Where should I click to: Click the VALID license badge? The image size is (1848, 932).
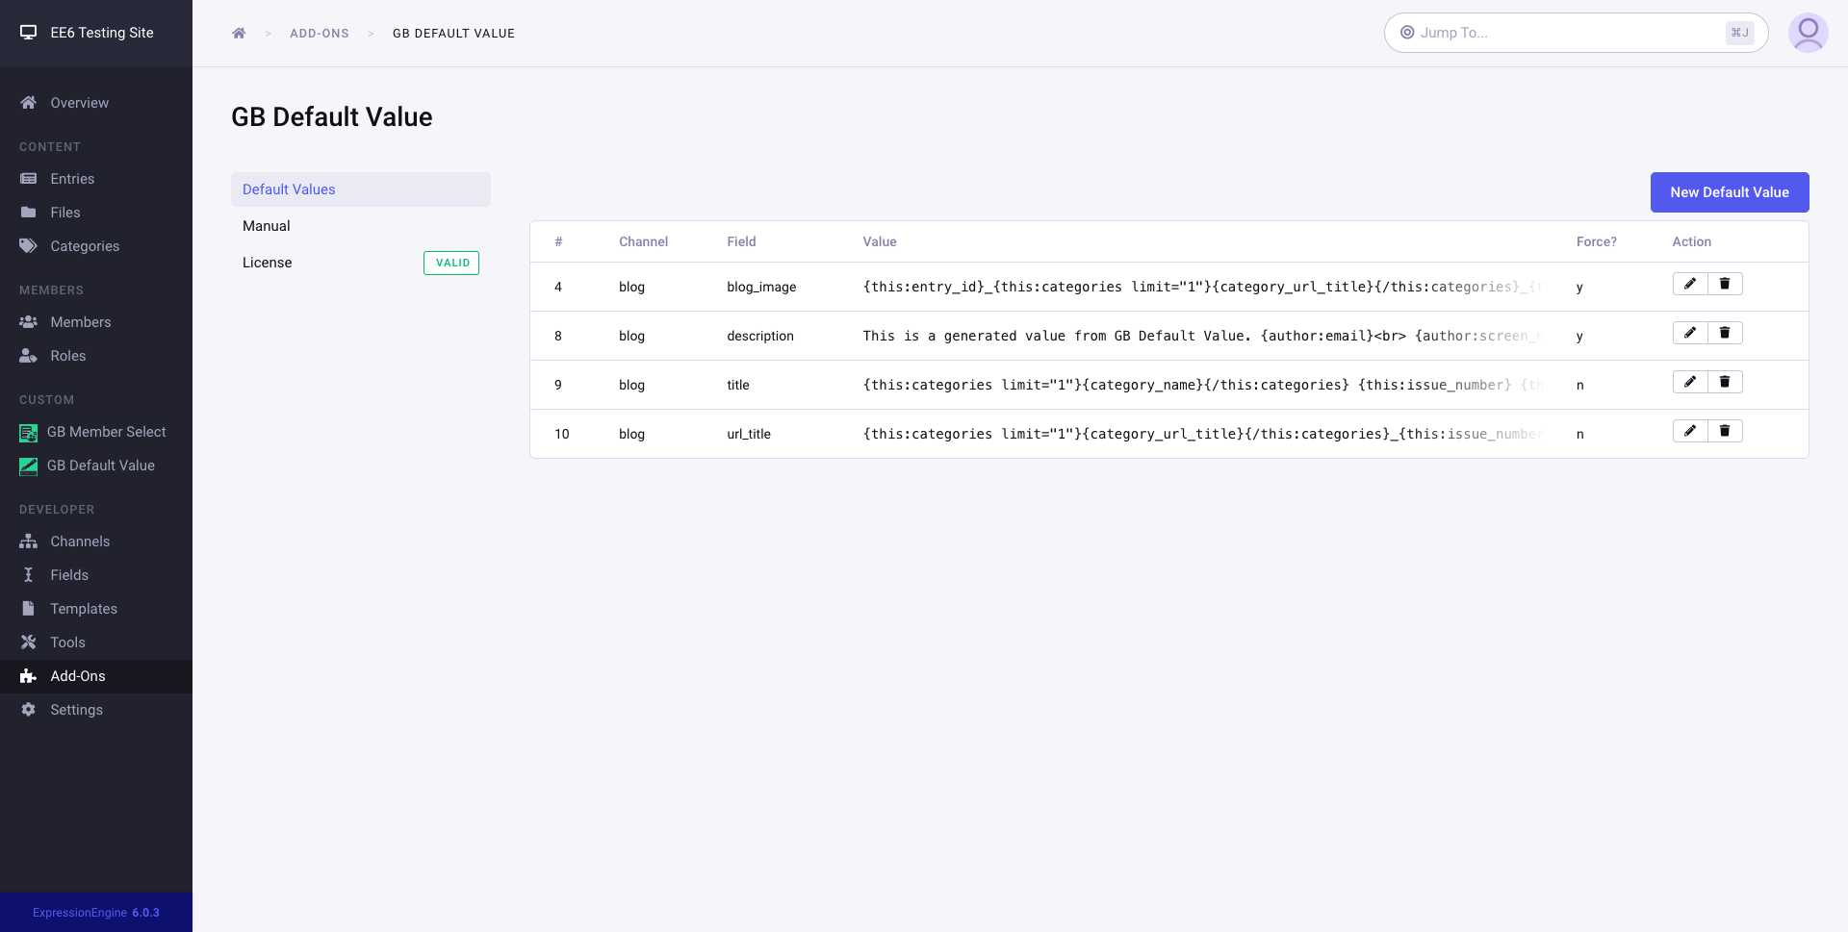coord(451,263)
